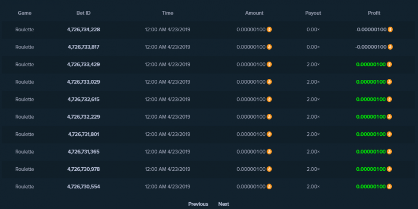Click the amount value of bet 4,726,732,615
The image size is (418, 209).
pos(251,99)
